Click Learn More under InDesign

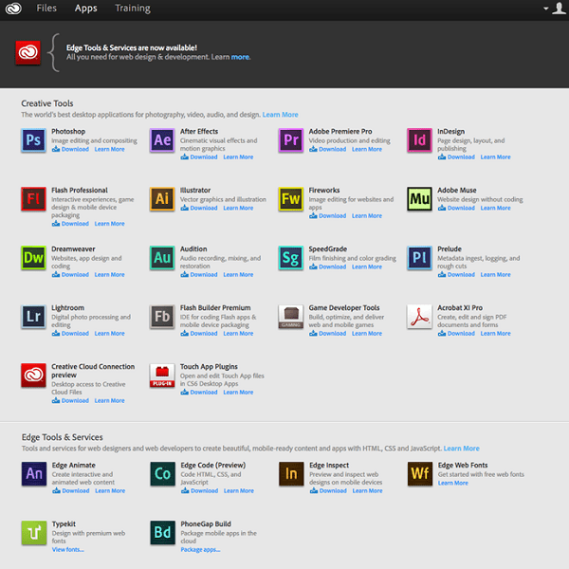(x=495, y=157)
